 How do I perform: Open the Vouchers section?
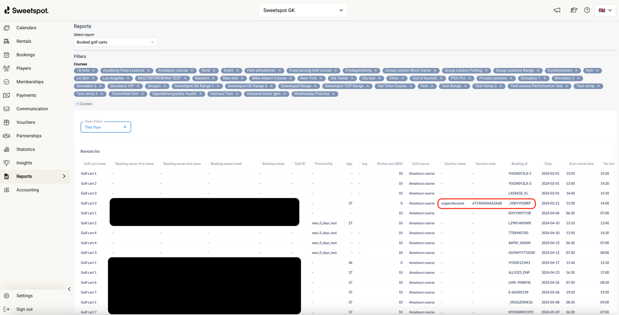pyautogui.click(x=26, y=122)
